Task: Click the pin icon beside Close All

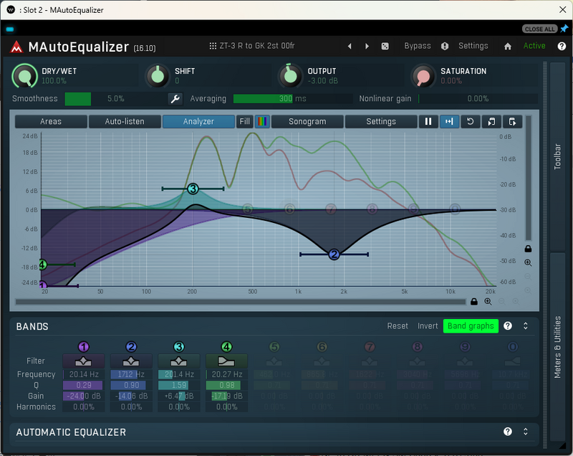Action: click(564, 29)
